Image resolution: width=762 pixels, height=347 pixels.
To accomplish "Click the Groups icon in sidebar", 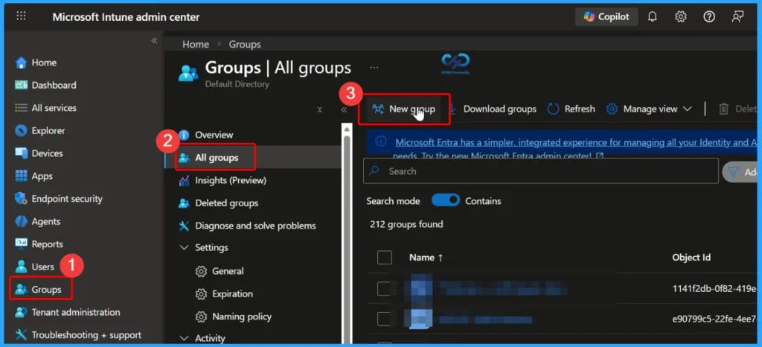I will tap(21, 290).
